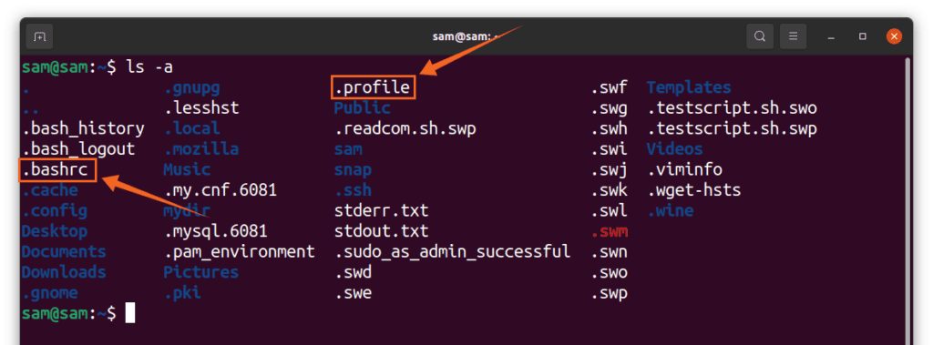Click the cursor block at the prompt

coord(130,313)
